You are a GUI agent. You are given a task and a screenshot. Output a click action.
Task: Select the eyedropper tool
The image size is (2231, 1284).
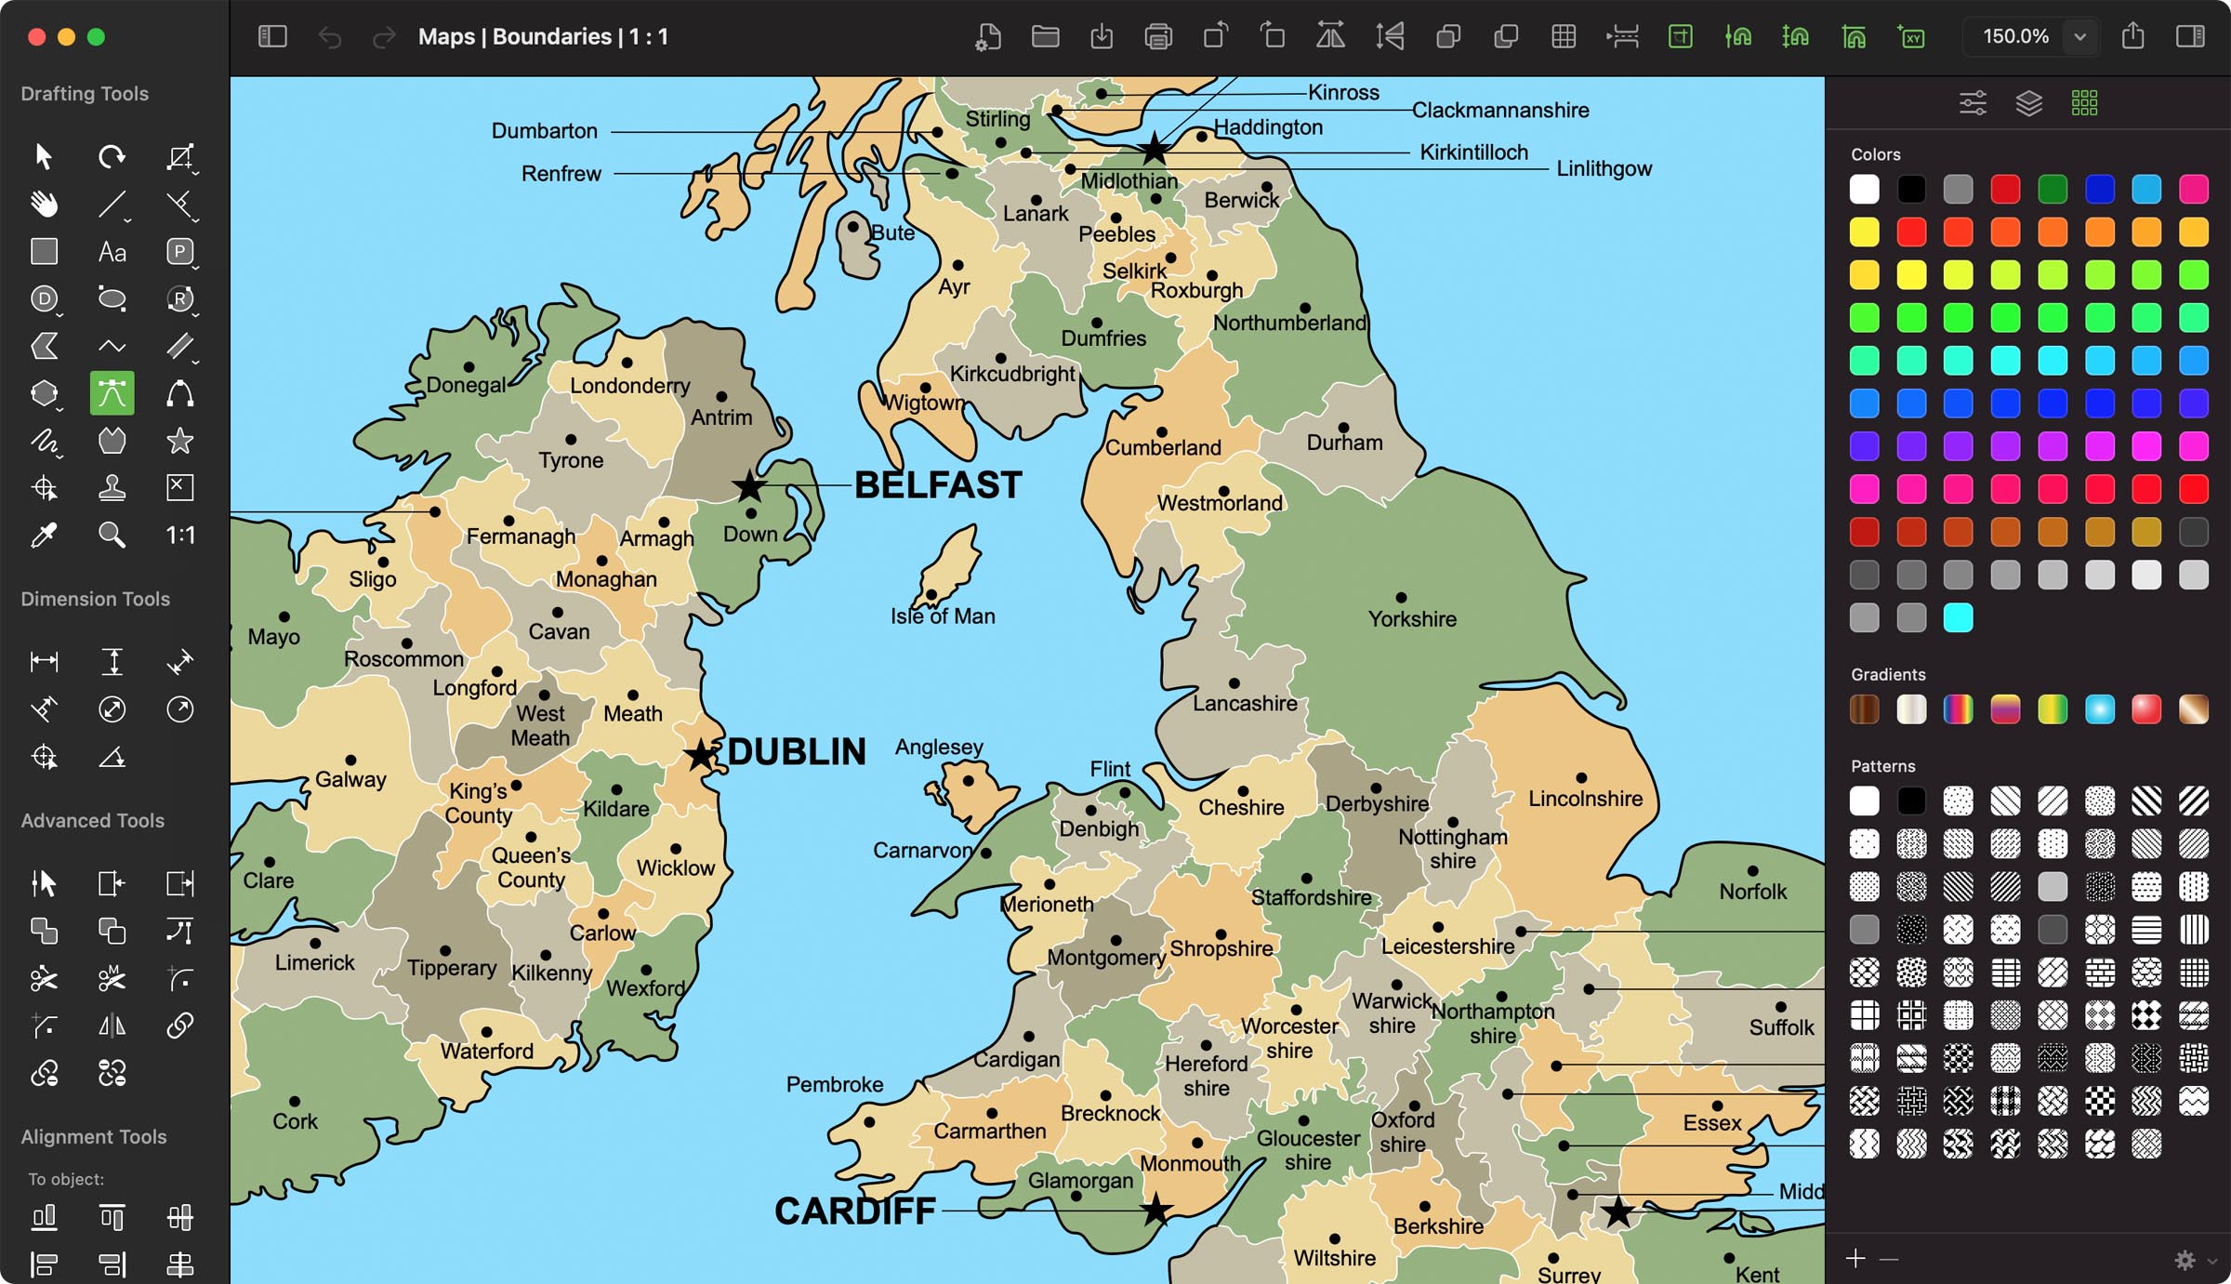(x=44, y=535)
